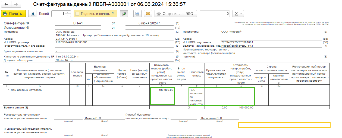Select Цена (тариф) за единицу header
The width and height of the screenshot is (342, 138).
point(140,74)
